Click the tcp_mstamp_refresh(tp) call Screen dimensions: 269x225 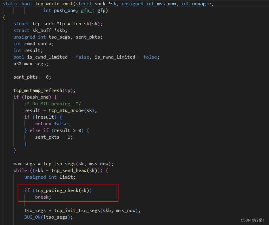[x=44, y=90]
